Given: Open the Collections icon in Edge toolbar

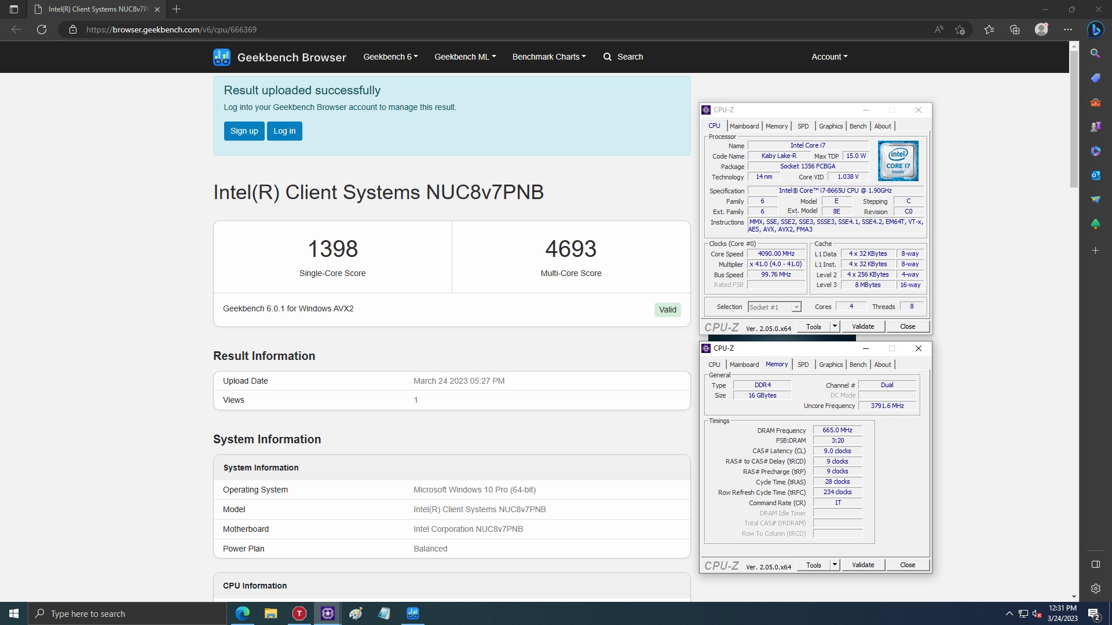Looking at the screenshot, I should coord(1015,30).
